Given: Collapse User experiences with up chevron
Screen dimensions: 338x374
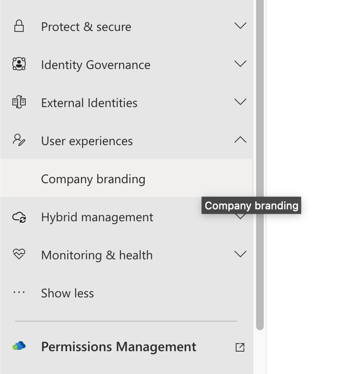Looking at the screenshot, I should point(240,139).
